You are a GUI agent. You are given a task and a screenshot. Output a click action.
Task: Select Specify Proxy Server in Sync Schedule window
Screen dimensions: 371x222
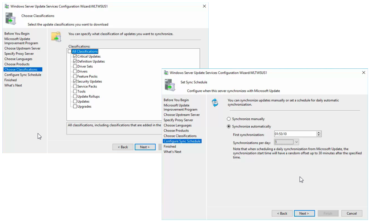tap(178, 120)
